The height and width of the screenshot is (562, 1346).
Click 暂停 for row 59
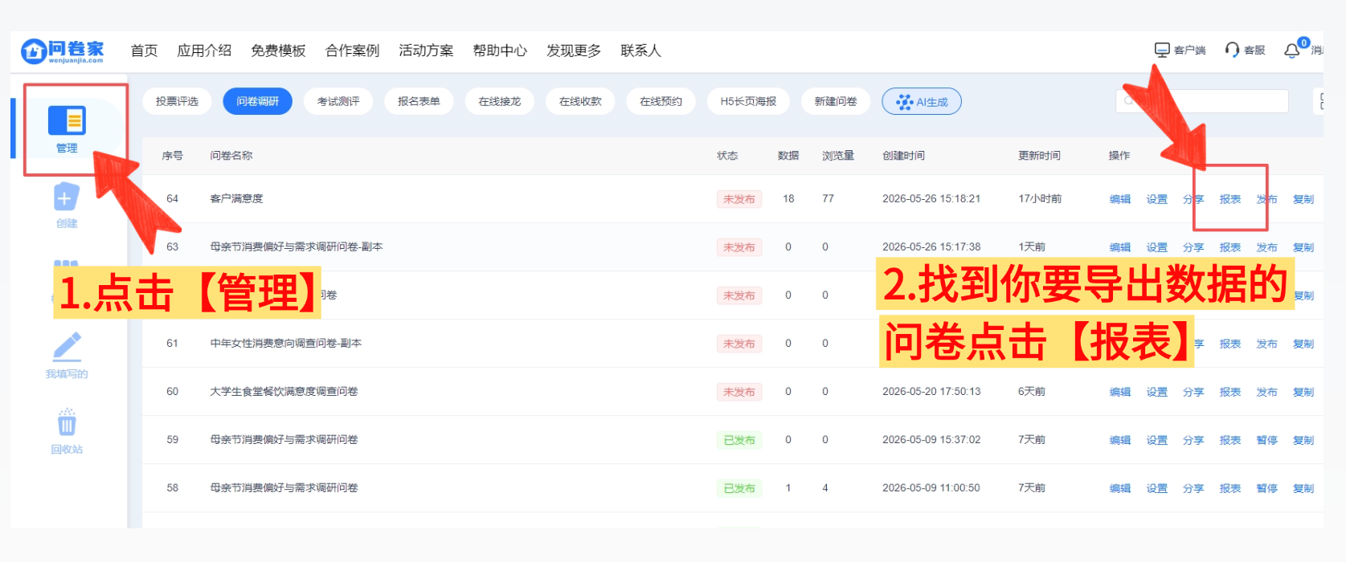1267,440
